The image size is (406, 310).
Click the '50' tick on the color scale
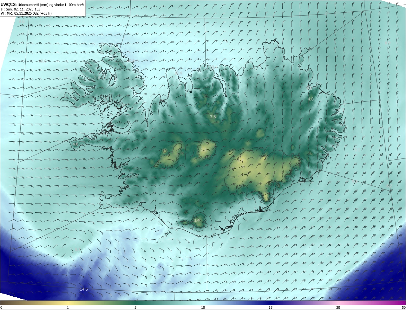pos(403,307)
